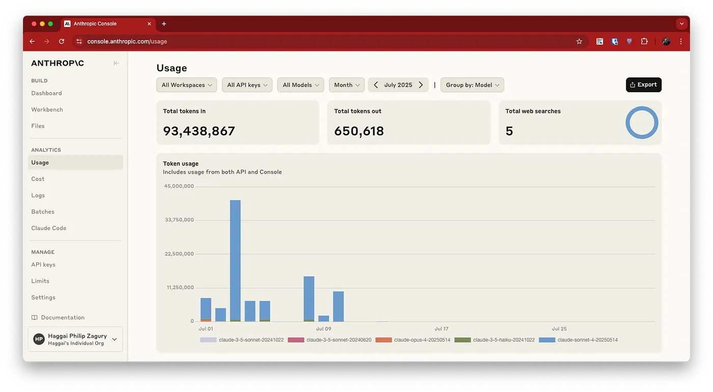
Task: Click the Jul 25 axis label
Action: pos(559,329)
